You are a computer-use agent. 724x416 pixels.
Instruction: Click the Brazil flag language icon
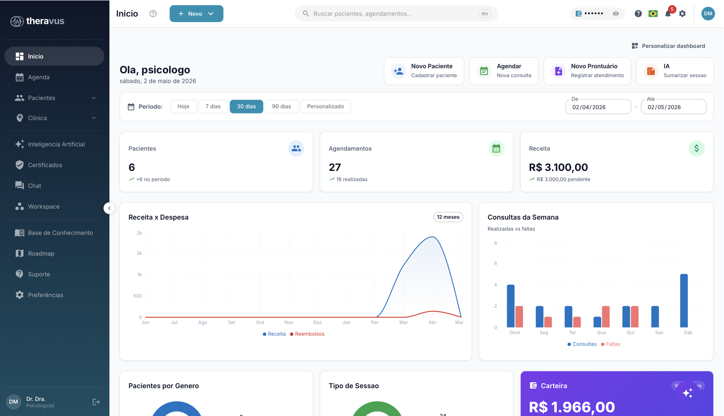click(x=653, y=14)
